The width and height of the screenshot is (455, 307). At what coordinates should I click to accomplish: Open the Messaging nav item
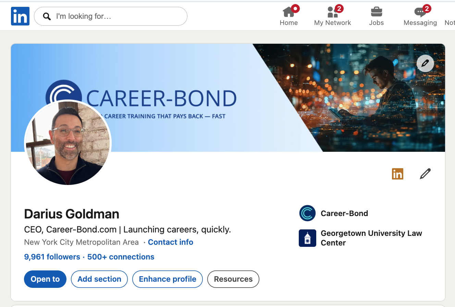(420, 16)
